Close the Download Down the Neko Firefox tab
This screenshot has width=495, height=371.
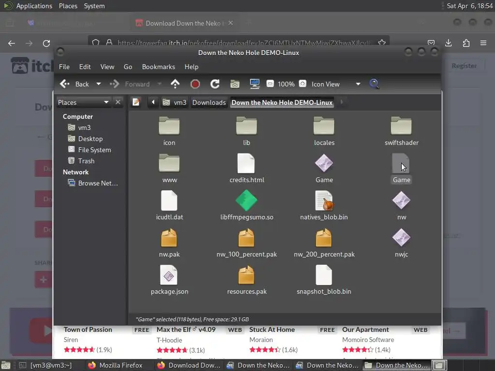[x=231, y=23]
